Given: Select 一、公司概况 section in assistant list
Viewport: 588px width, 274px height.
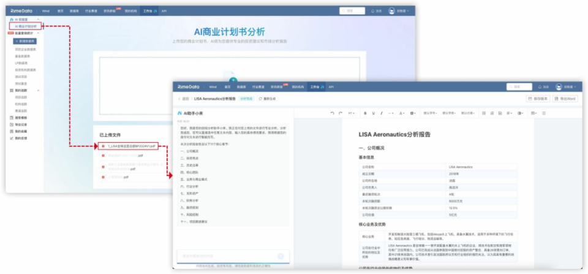Looking at the screenshot, I should (x=190, y=151).
